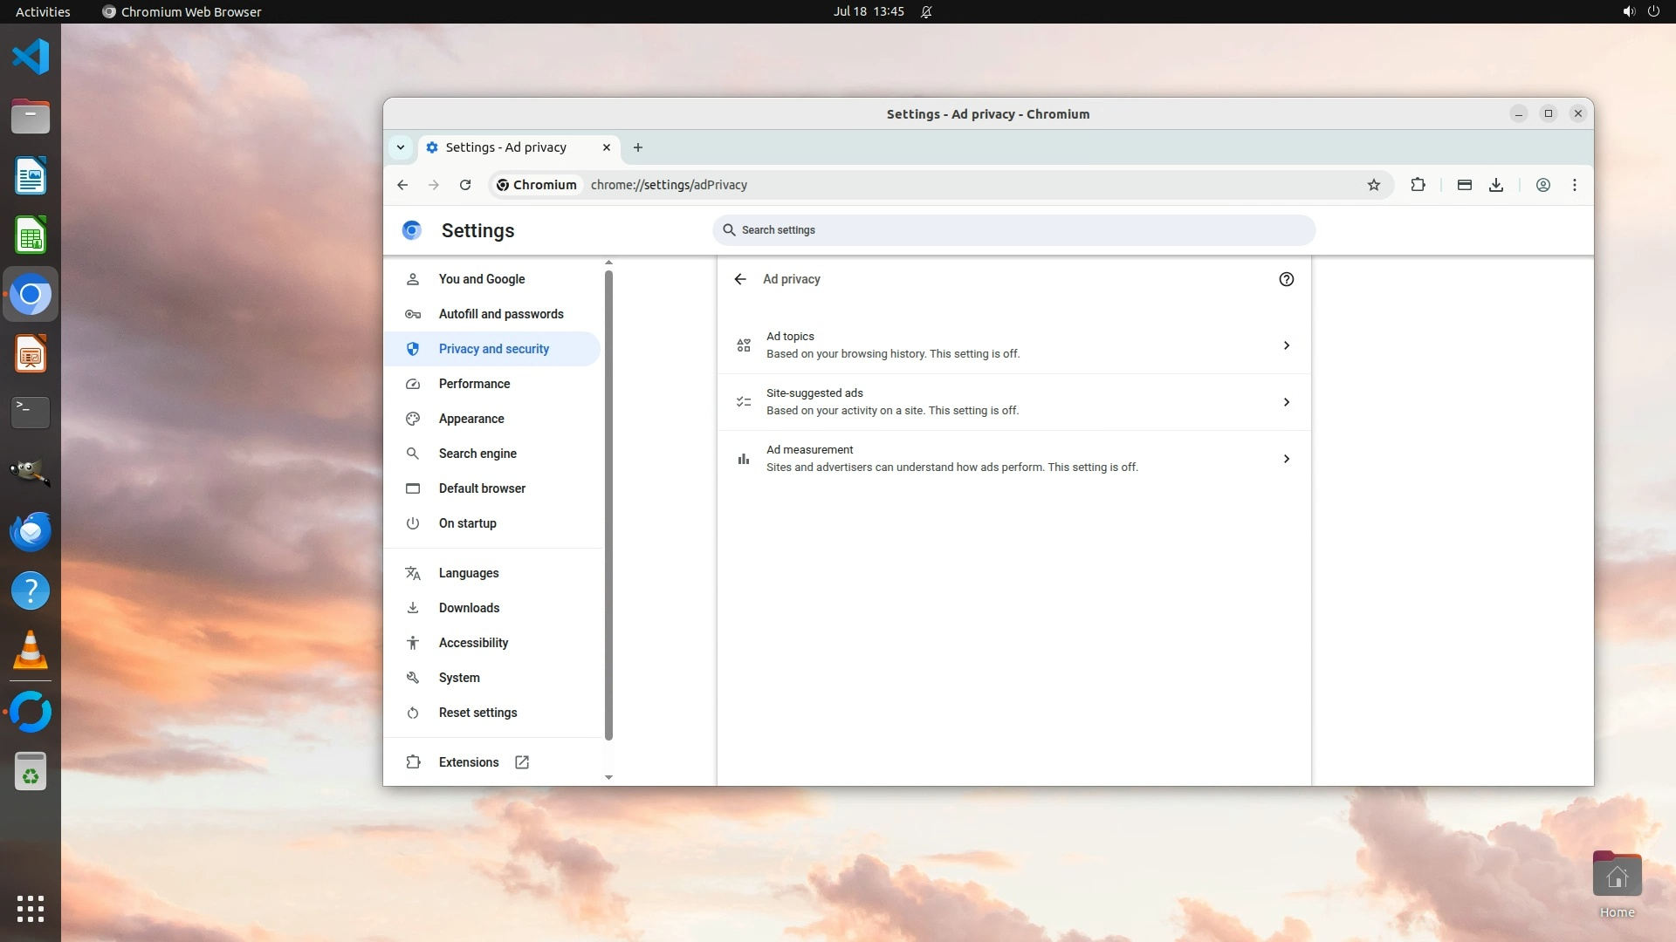
Task: Open a new tab with the plus button
Action: tap(638, 147)
